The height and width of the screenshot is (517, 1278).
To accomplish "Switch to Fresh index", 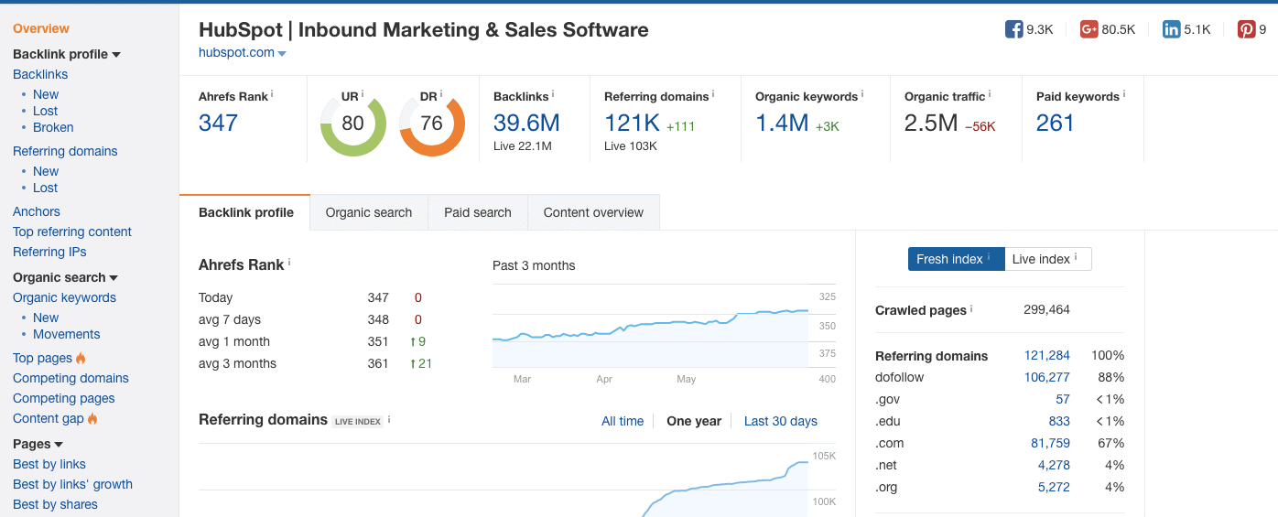I will tap(956, 259).
